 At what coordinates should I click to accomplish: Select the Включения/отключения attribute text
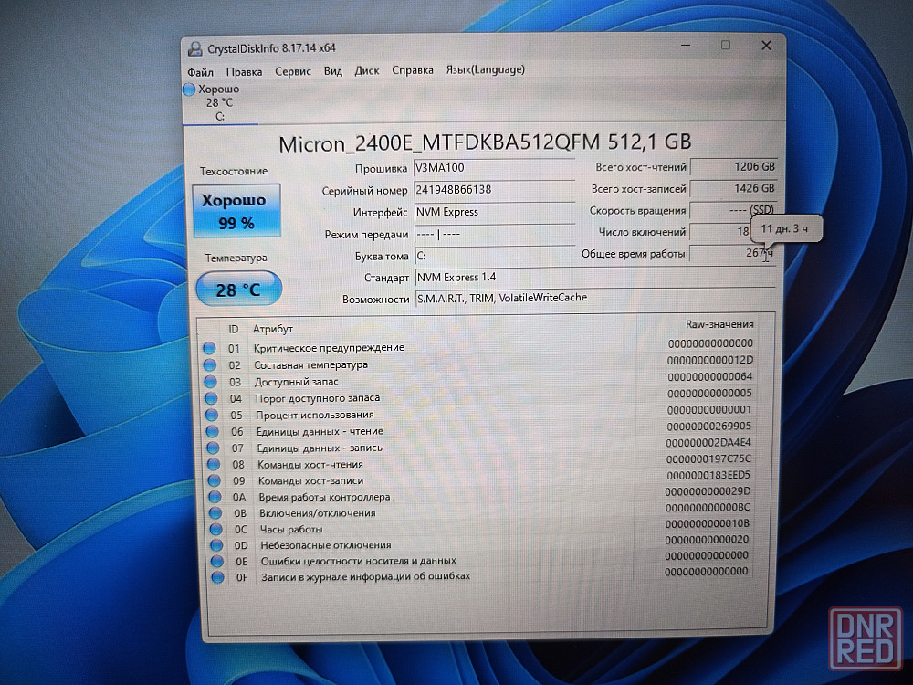[318, 513]
